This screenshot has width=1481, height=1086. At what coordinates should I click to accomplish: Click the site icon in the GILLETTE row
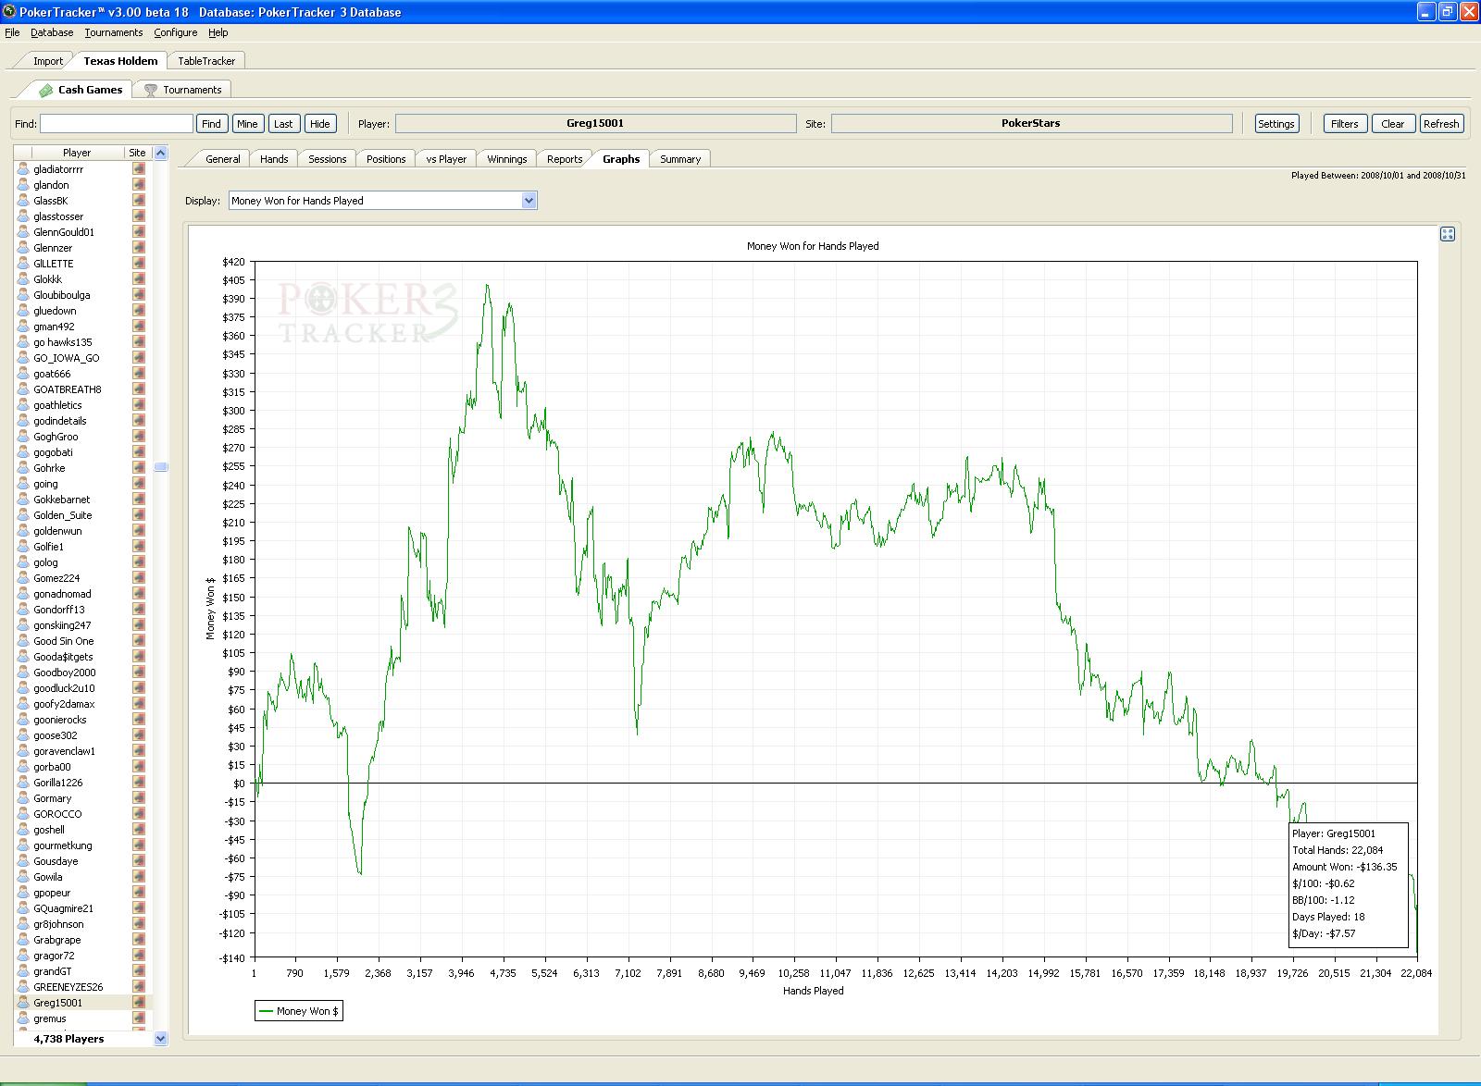point(139,264)
